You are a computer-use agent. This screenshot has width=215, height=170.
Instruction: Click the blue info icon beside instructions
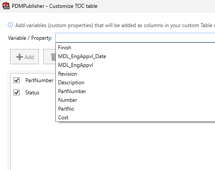point(10,25)
